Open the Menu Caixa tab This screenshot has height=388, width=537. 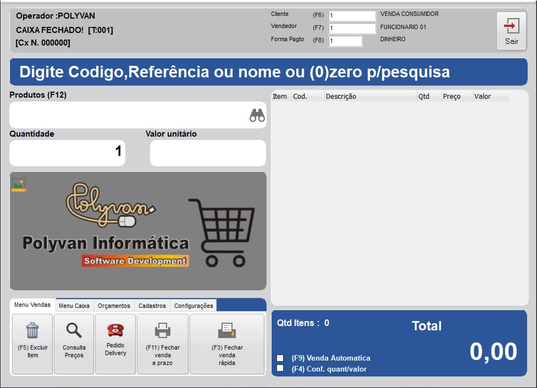click(x=74, y=306)
